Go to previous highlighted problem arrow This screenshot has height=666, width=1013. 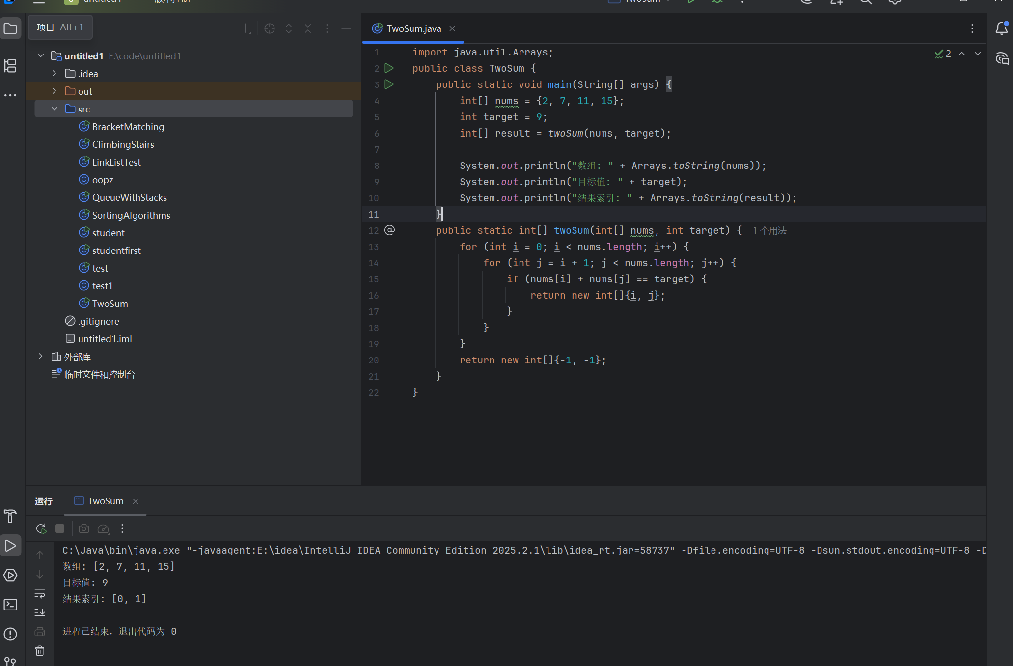[x=962, y=54]
